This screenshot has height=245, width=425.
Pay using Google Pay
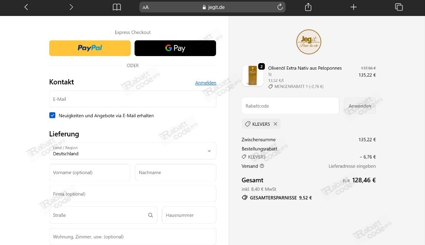click(x=175, y=48)
